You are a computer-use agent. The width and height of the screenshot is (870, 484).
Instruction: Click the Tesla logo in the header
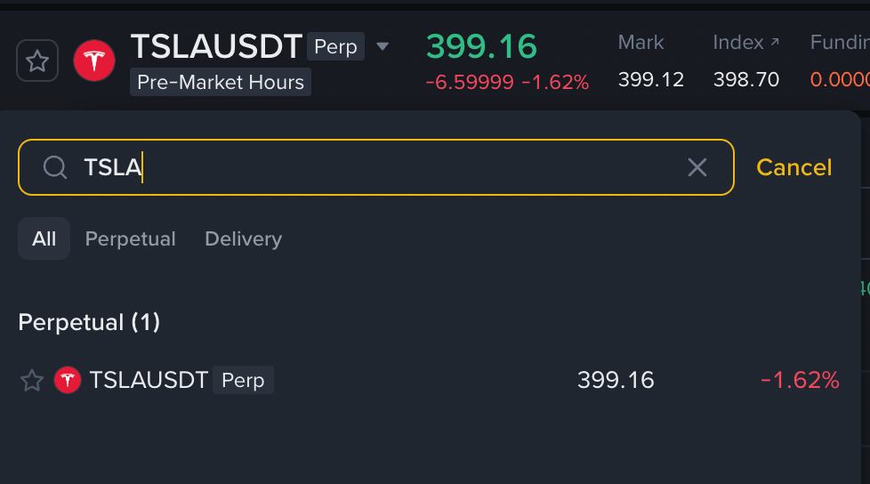click(94, 60)
